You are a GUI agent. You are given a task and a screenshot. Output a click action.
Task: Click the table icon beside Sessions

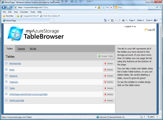6,75
